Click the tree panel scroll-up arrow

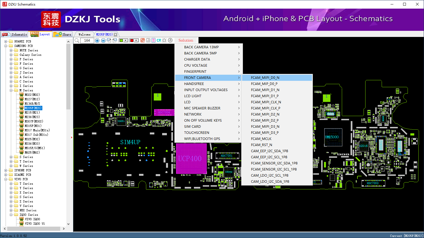69,42
